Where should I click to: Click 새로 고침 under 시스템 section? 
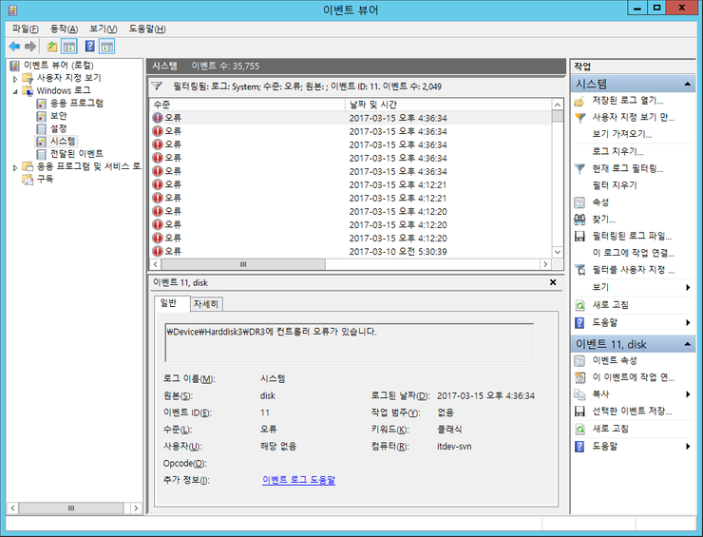click(x=610, y=305)
